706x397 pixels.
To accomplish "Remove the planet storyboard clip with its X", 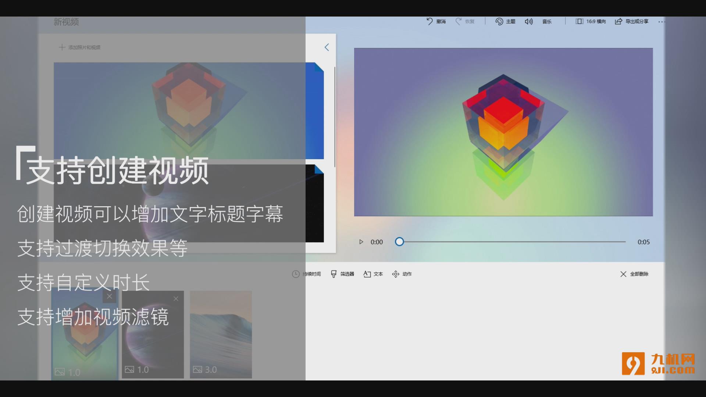I will pos(176,298).
